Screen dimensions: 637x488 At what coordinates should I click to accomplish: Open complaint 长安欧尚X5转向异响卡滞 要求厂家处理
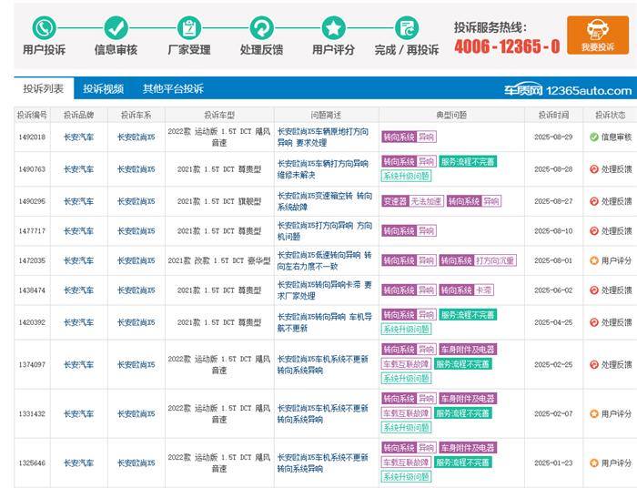pos(324,290)
